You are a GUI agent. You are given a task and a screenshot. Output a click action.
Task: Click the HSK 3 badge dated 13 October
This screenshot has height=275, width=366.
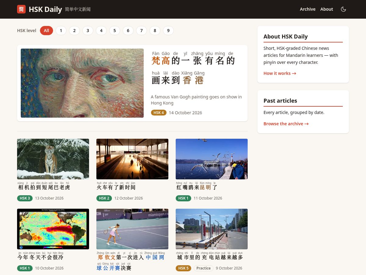point(25,198)
